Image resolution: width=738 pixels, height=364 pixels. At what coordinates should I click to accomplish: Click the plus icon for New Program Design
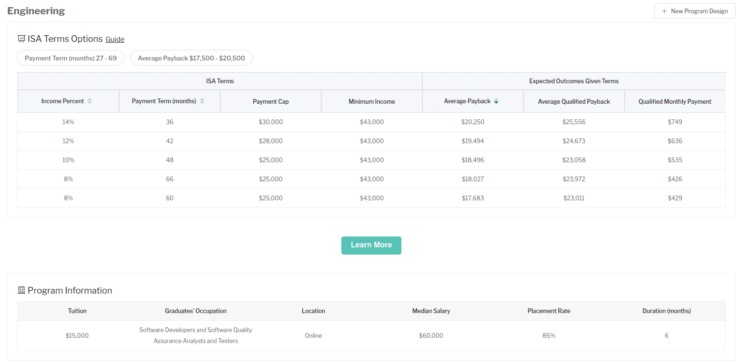(665, 11)
